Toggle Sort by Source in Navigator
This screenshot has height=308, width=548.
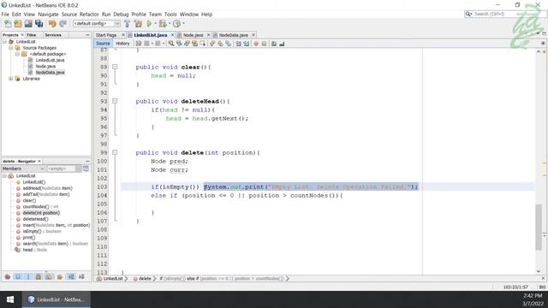81,277
